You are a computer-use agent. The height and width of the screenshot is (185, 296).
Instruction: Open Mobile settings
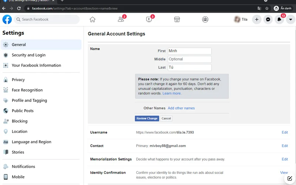[x=41, y=177]
